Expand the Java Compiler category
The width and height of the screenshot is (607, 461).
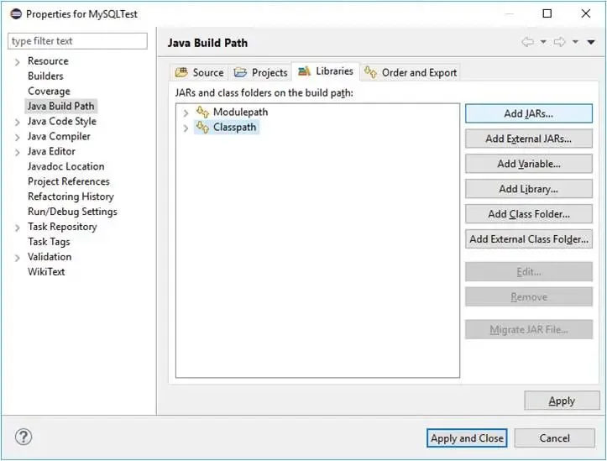[x=17, y=138]
